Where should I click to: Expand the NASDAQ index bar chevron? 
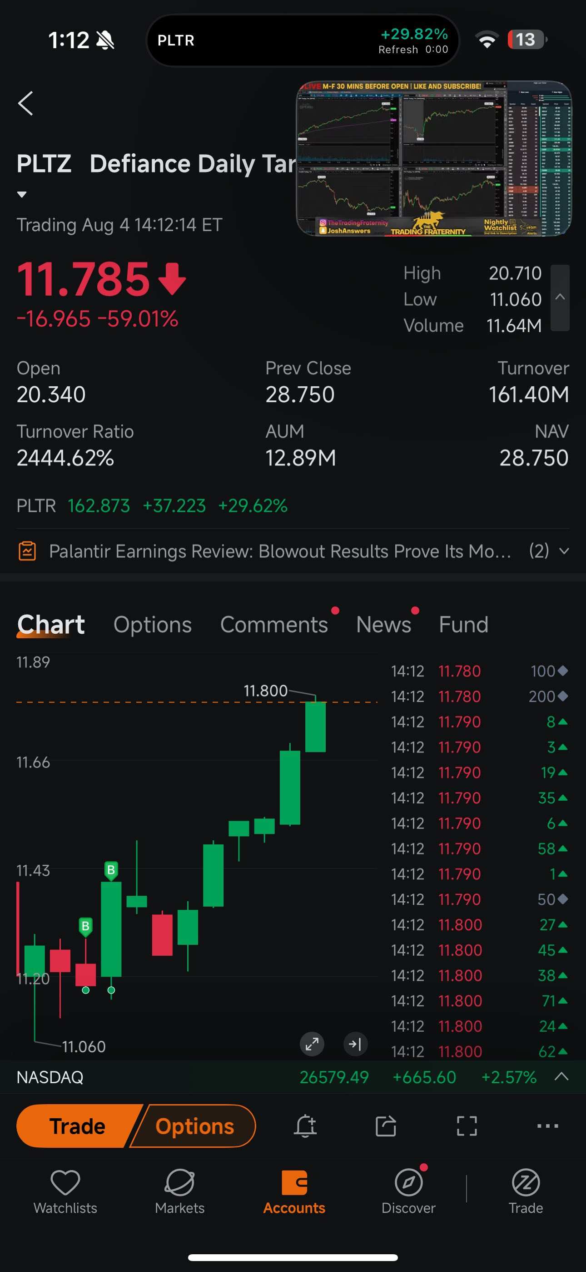(561, 1077)
